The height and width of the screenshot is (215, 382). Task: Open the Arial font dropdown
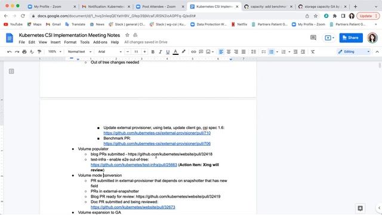pos(110,52)
